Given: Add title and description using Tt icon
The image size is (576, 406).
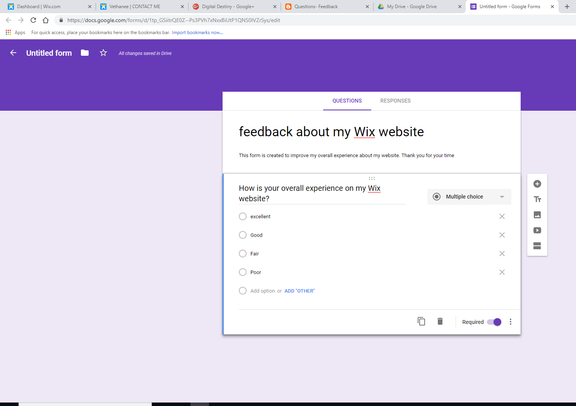Looking at the screenshot, I should (537, 199).
